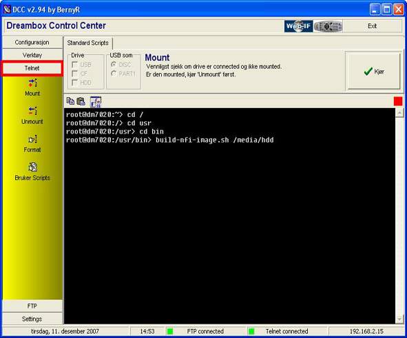Tick the HDD drive checkbox
Image resolution: width=407 pixels, height=338 pixels.
point(75,83)
